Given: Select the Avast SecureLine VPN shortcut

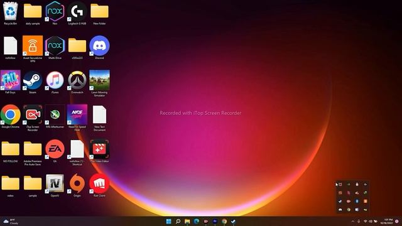Looking at the screenshot, I should point(33,49).
